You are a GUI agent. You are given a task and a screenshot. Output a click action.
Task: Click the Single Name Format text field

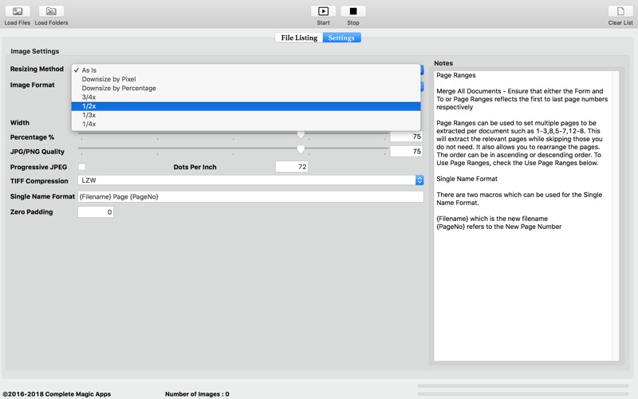point(250,196)
